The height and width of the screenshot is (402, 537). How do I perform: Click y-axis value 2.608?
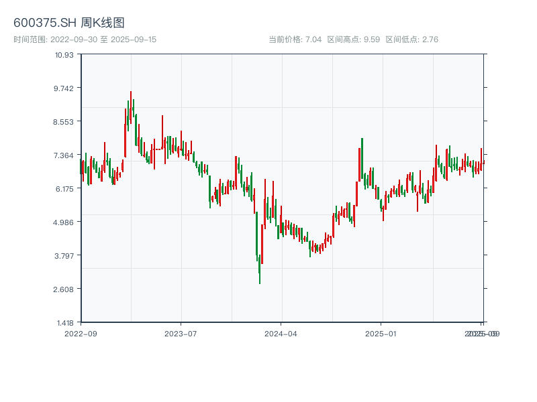pos(63,289)
